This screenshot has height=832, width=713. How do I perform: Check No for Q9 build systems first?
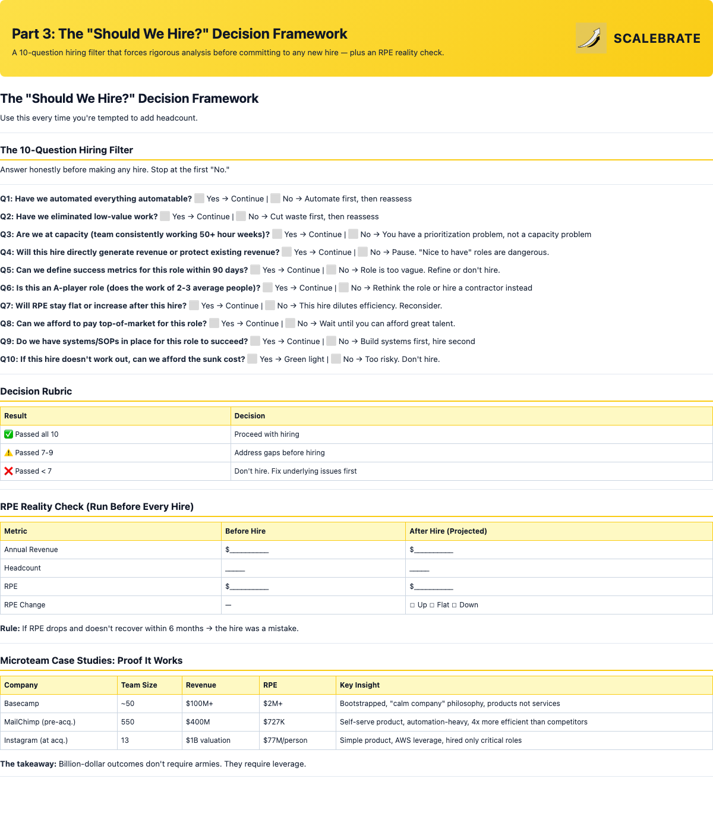(x=332, y=341)
